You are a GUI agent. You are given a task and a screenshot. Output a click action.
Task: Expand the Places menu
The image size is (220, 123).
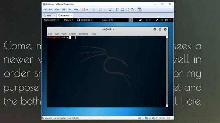68,20
